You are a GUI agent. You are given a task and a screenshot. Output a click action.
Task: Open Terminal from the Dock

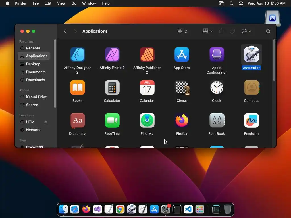click(x=177, y=209)
